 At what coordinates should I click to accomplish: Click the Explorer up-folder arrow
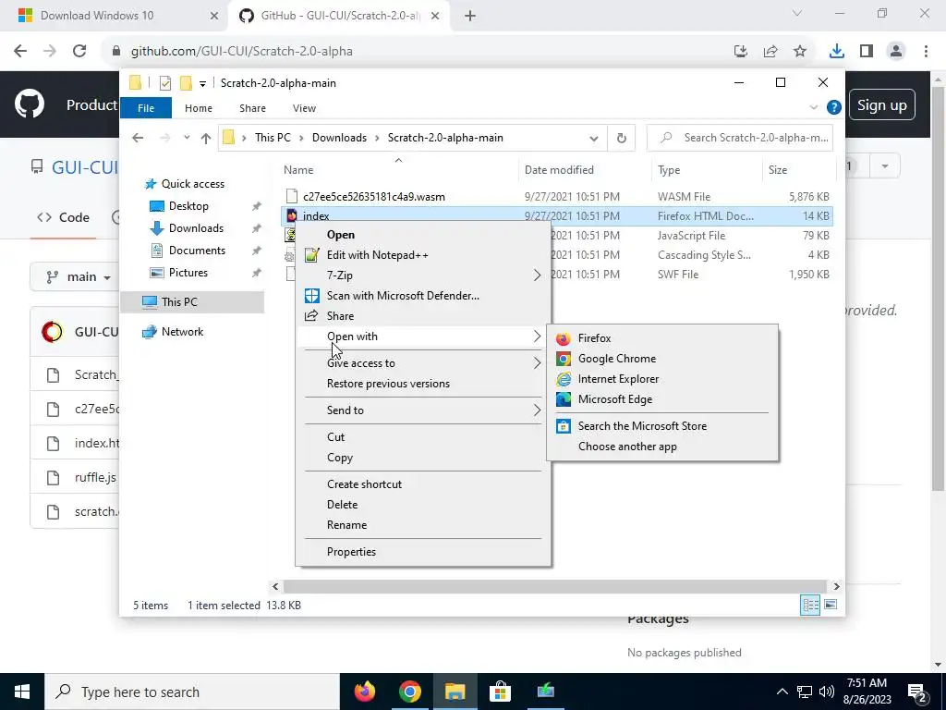point(206,139)
